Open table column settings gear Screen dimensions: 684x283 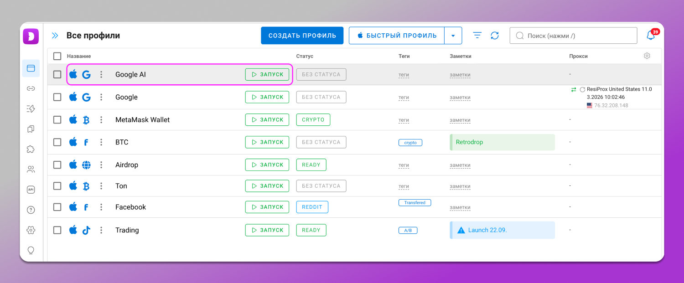(647, 56)
